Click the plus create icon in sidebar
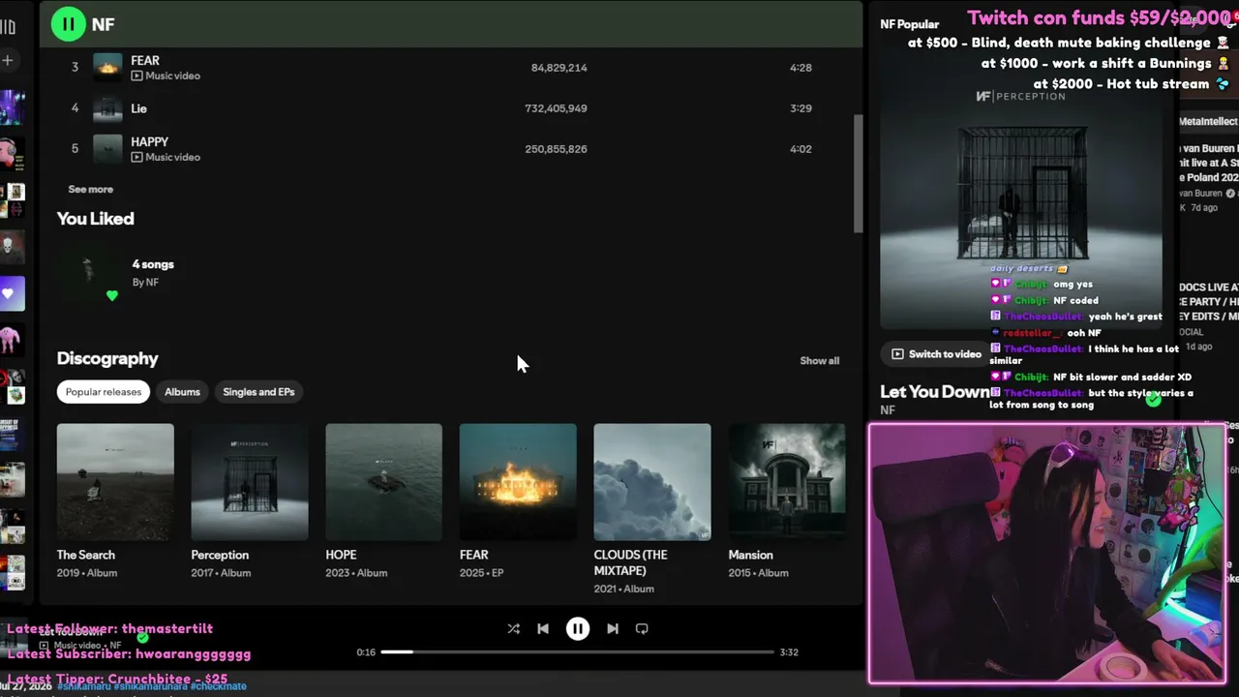The image size is (1239, 697). pos(8,60)
